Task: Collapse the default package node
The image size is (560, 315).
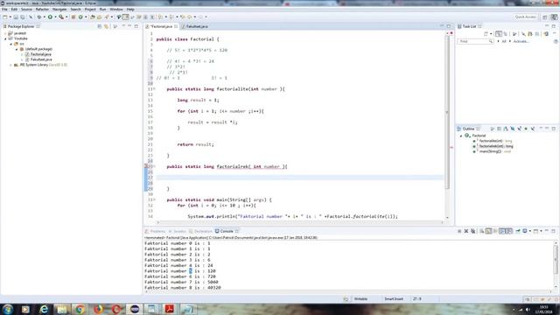Action: coord(17,49)
